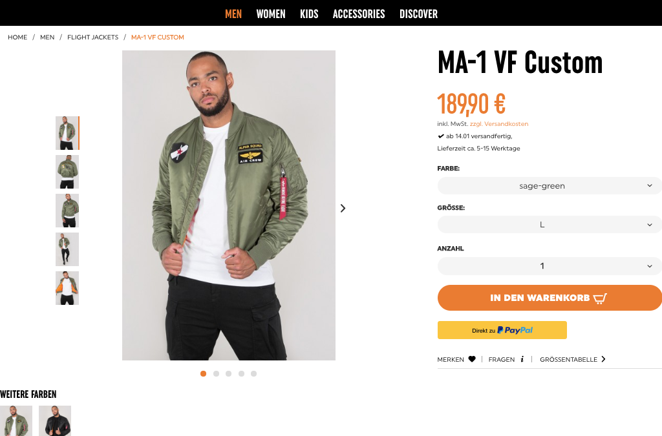Open the Accessories menu
662x436 pixels.
359,14
